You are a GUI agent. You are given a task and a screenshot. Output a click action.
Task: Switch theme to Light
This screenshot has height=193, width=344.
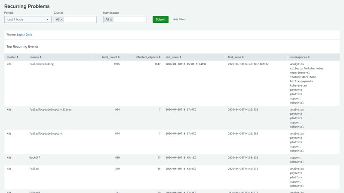(20, 35)
